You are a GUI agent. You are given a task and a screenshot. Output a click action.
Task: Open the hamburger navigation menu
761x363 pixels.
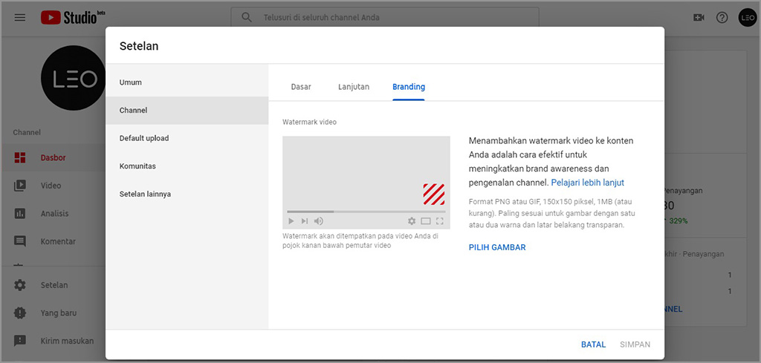pyautogui.click(x=20, y=17)
